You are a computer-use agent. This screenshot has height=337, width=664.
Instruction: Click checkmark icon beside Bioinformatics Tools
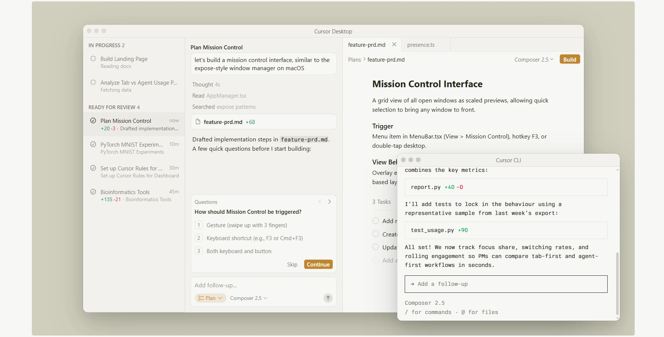click(93, 192)
